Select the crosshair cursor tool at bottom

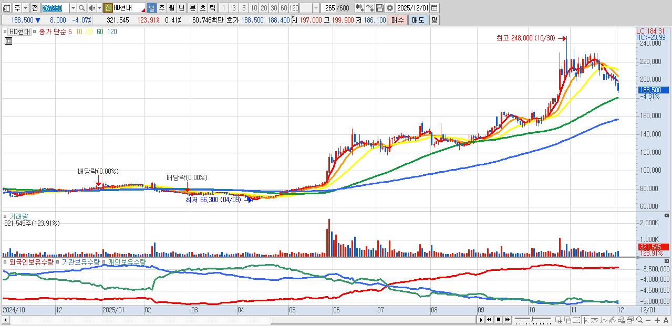pyautogui.click(x=586, y=320)
